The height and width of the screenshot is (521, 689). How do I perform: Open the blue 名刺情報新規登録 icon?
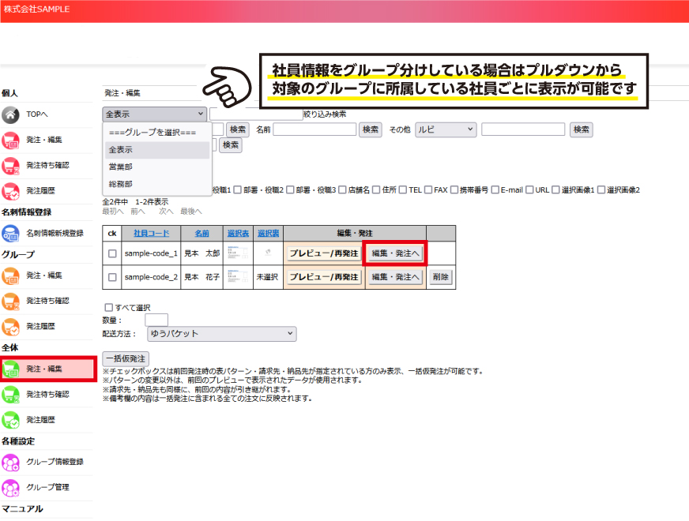click(x=10, y=233)
